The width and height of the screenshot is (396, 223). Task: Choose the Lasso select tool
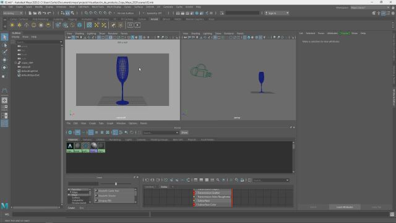pos(4,45)
